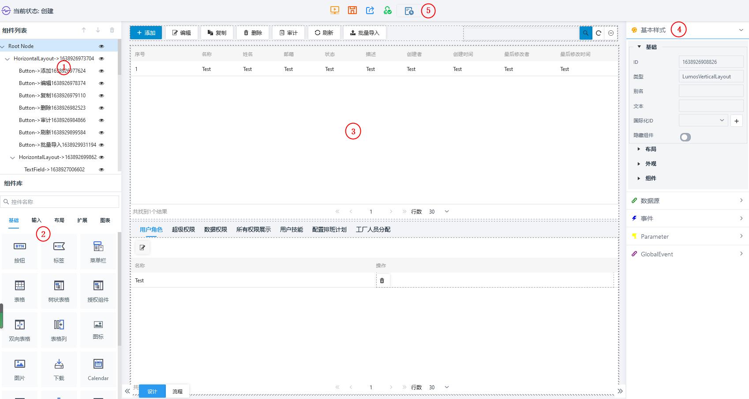Select the Calendar component
This screenshot has height=399, width=749.
98,369
